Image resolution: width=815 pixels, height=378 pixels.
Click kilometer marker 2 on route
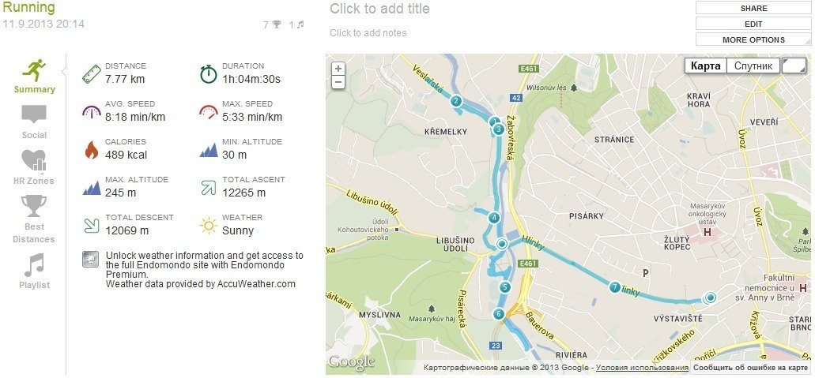click(455, 101)
